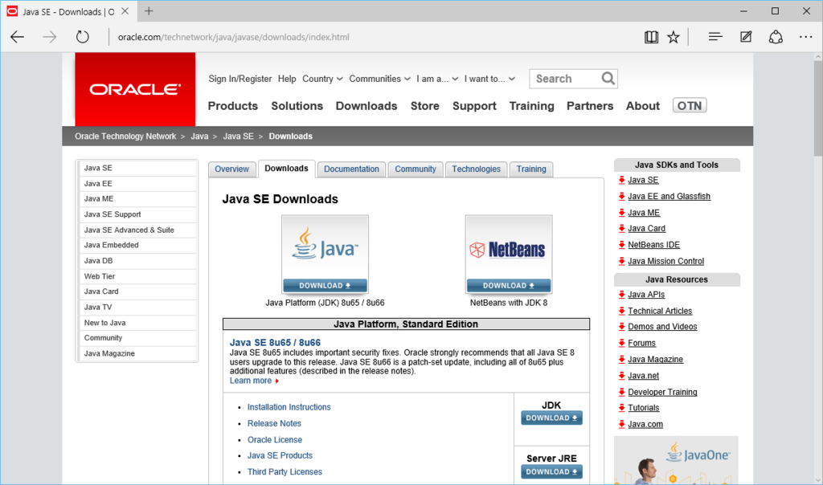Expand the Communities dropdown
The image size is (823, 485).
(x=379, y=79)
